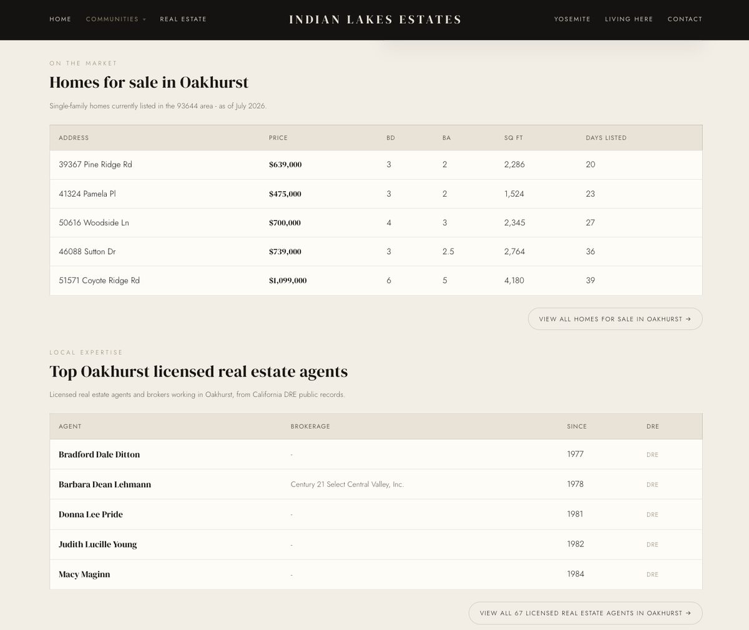Click the 4,180 square feet value
This screenshot has width=749, height=630.
pyautogui.click(x=514, y=281)
